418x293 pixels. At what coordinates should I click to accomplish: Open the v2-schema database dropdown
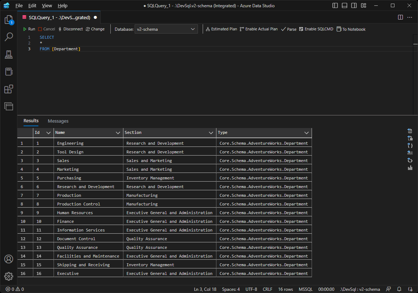coord(166,29)
